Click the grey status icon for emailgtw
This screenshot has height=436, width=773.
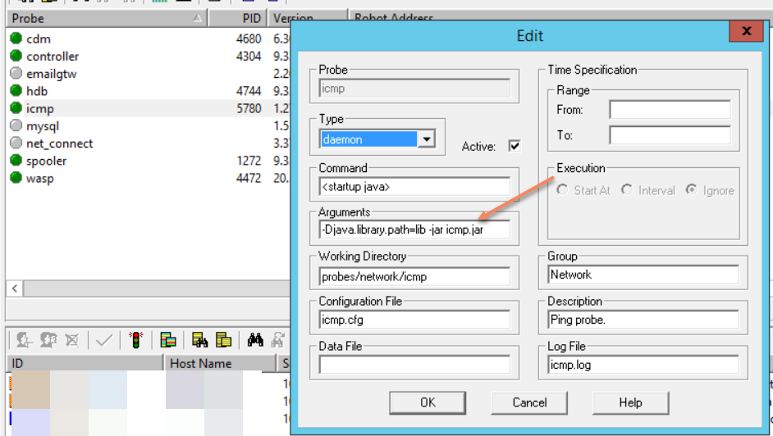tap(16, 73)
